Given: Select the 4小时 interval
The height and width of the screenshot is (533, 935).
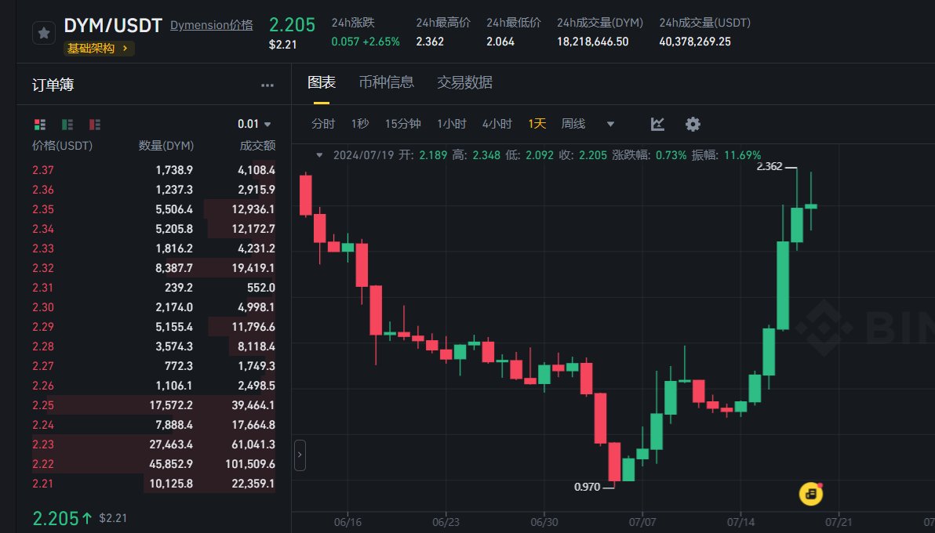Looking at the screenshot, I should [497, 123].
